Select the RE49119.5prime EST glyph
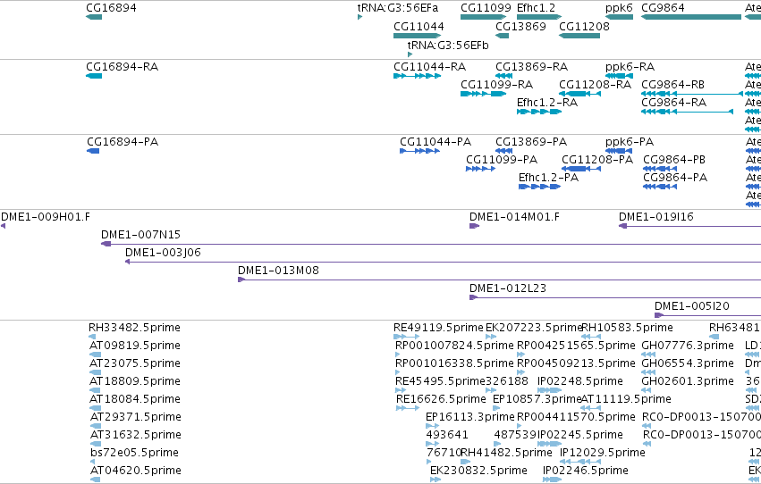This screenshot has height=484, width=761. 406,337
